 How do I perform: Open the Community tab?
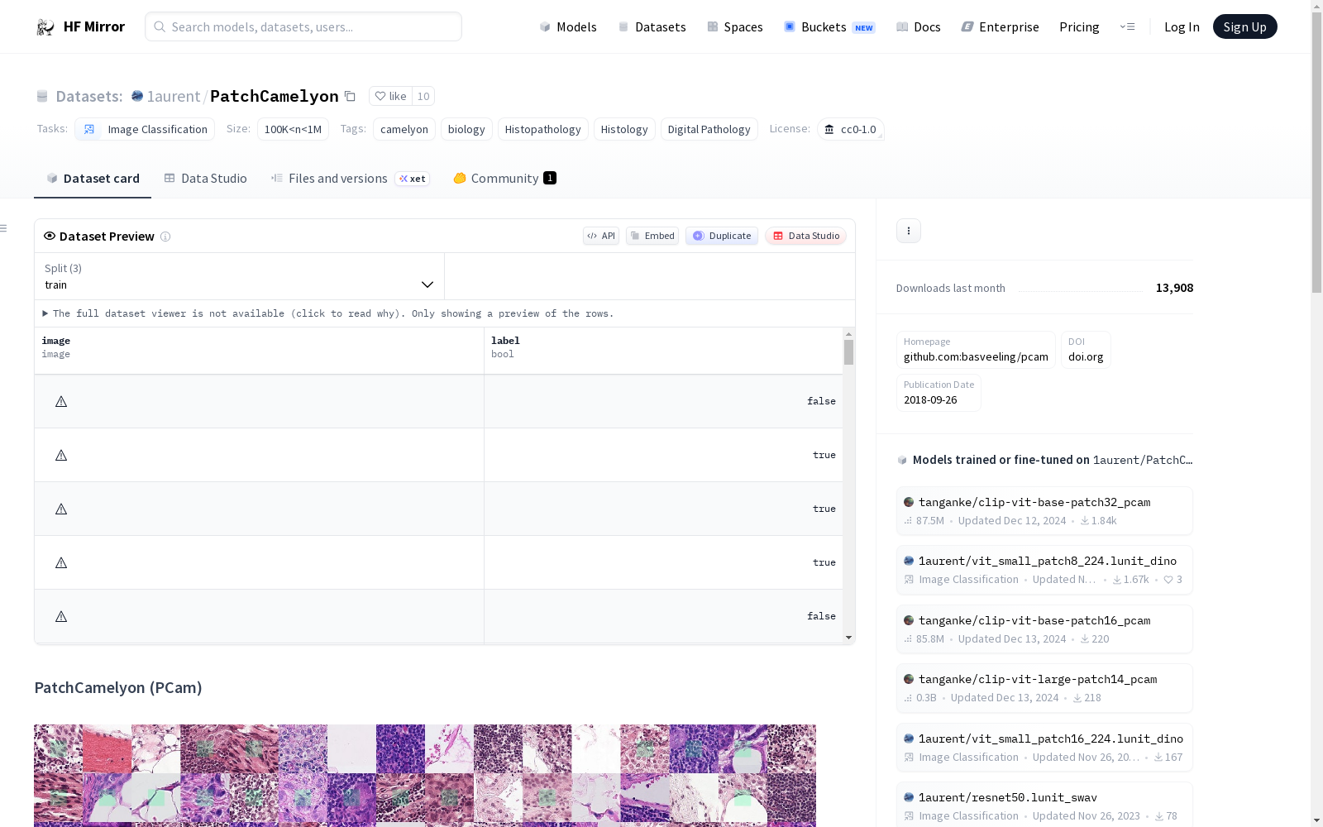point(504,179)
